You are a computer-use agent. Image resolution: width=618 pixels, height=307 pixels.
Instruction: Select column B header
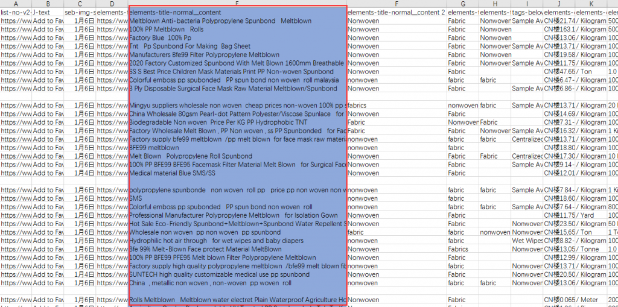[48, 4]
